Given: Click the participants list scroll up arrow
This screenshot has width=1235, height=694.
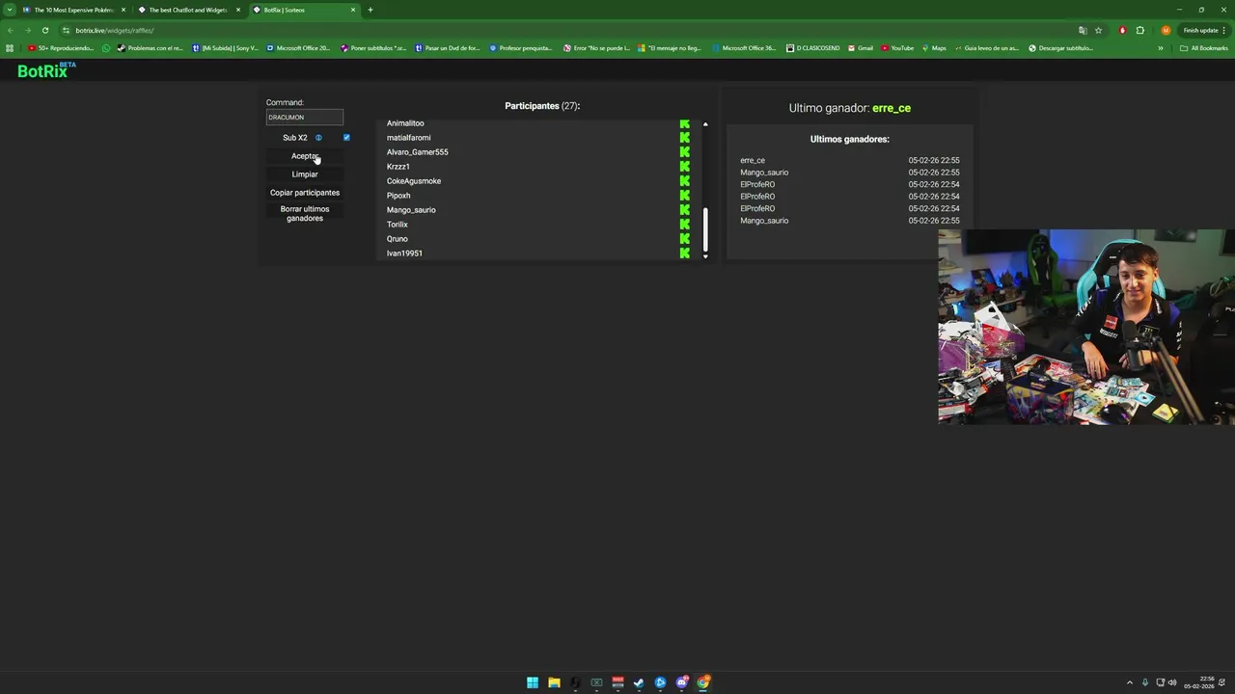Looking at the screenshot, I should coord(705,124).
